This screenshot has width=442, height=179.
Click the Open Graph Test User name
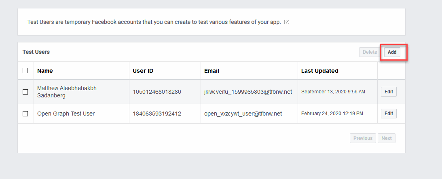click(x=66, y=114)
